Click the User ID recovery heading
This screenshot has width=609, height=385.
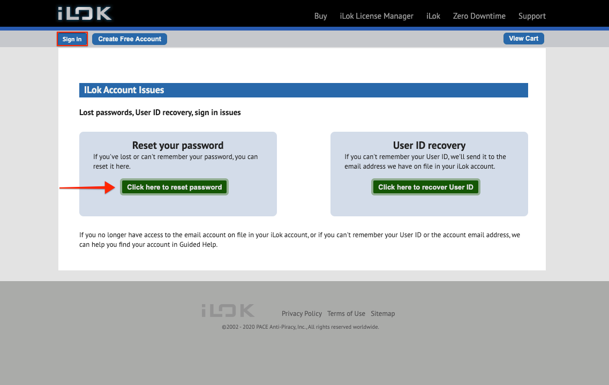pyautogui.click(x=429, y=146)
